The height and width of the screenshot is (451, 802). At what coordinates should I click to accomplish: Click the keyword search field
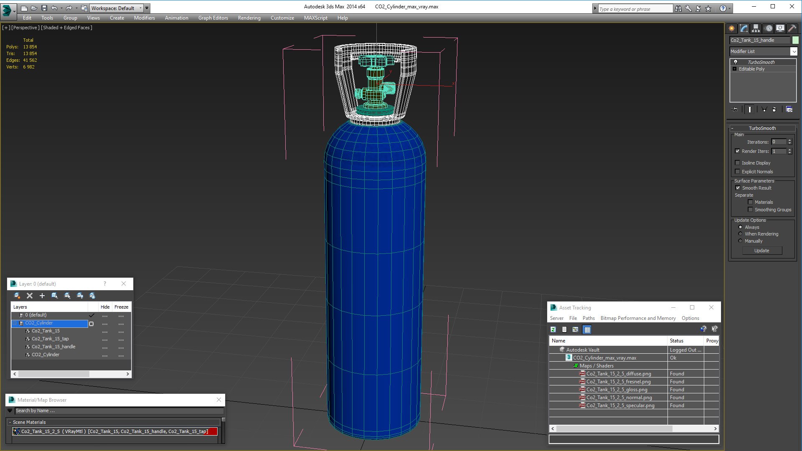pos(635,9)
